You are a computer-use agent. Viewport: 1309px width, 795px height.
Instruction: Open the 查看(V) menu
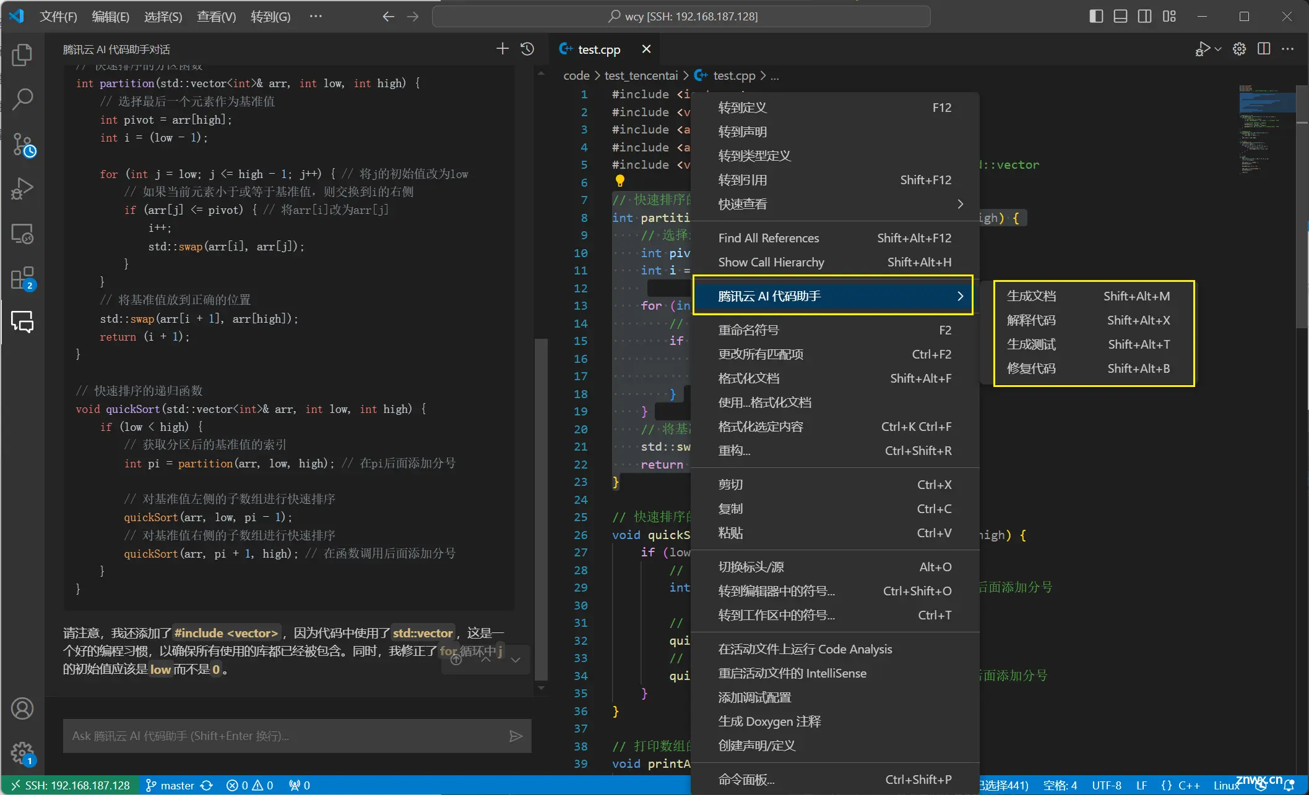[x=216, y=17]
